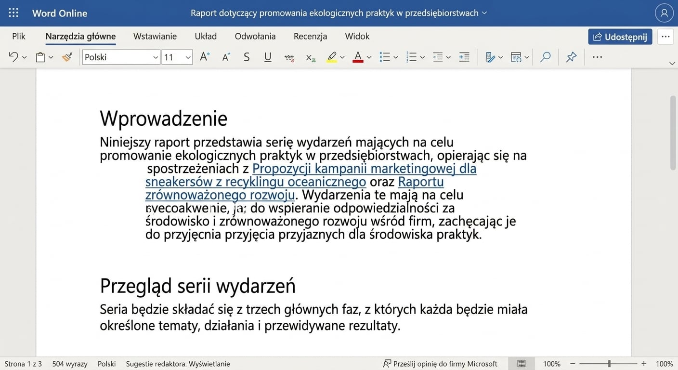Paste from the clipboard icon
Screen dimensions: 678x370
tap(40, 57)
